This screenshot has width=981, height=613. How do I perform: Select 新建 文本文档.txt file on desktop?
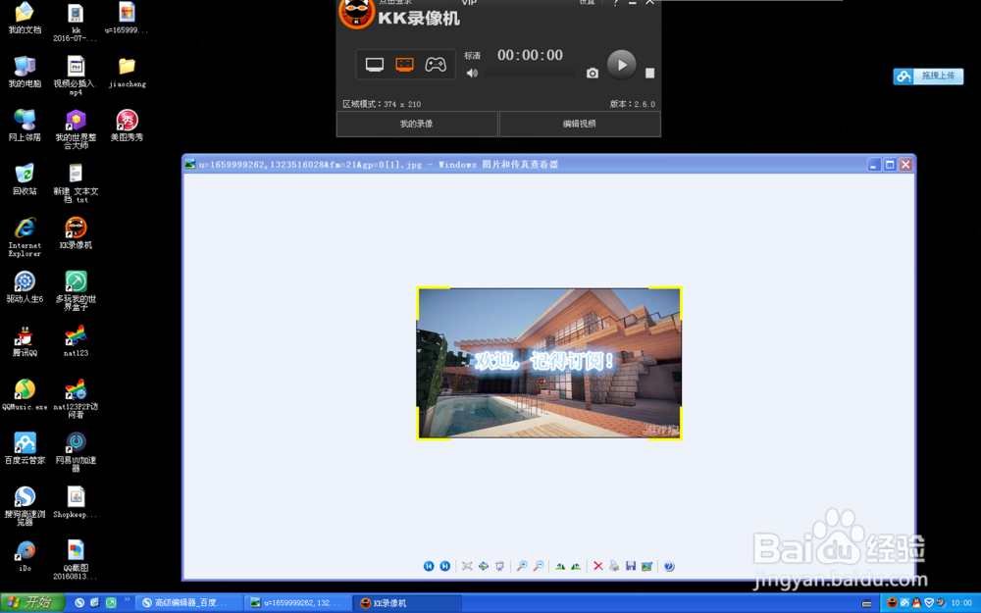pyautogui.click(x=76, y=183)
